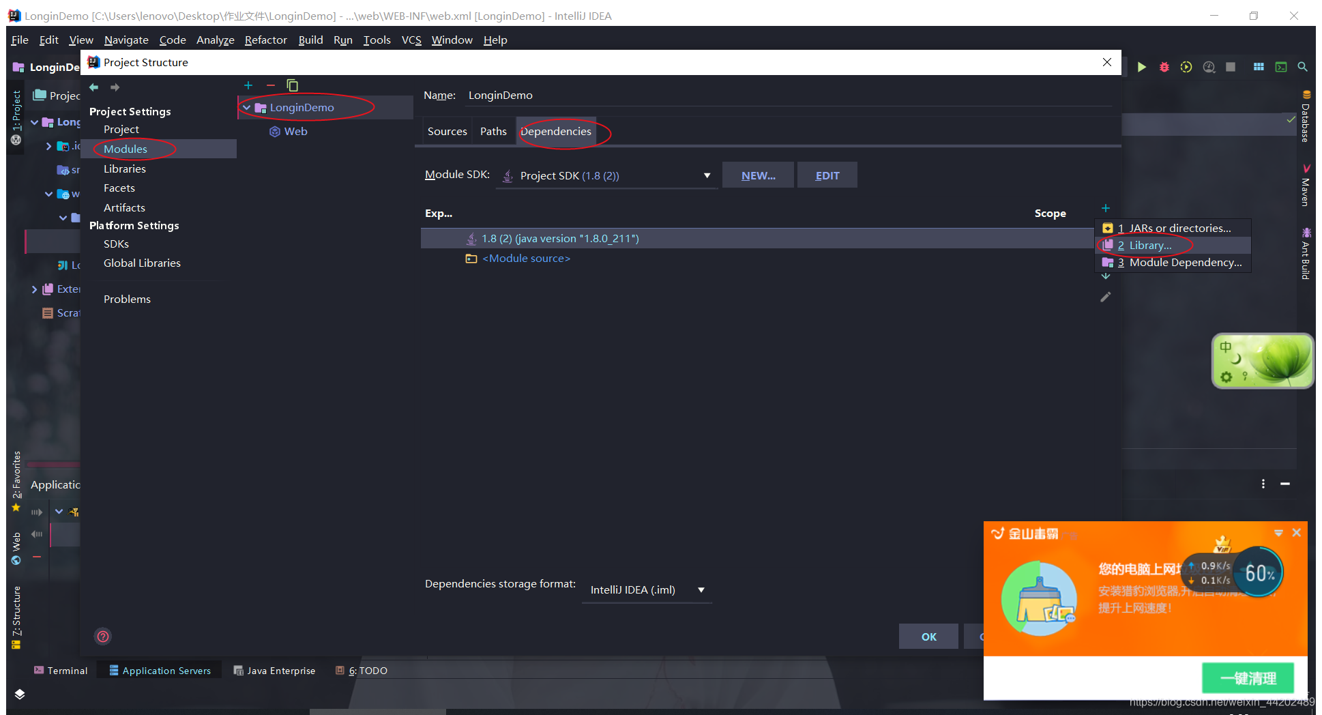Collapse the web folder in project tree
Viewport: 1322px width, 715px height.
click(x=48, y=194)
